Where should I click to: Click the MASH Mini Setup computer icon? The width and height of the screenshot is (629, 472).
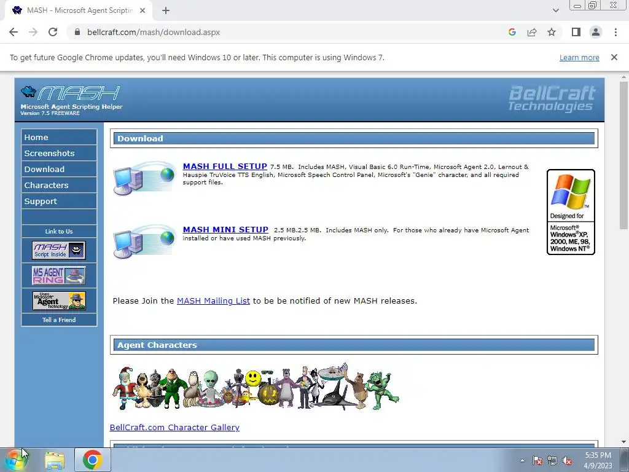pyautogui.click(x=144, y=241)
